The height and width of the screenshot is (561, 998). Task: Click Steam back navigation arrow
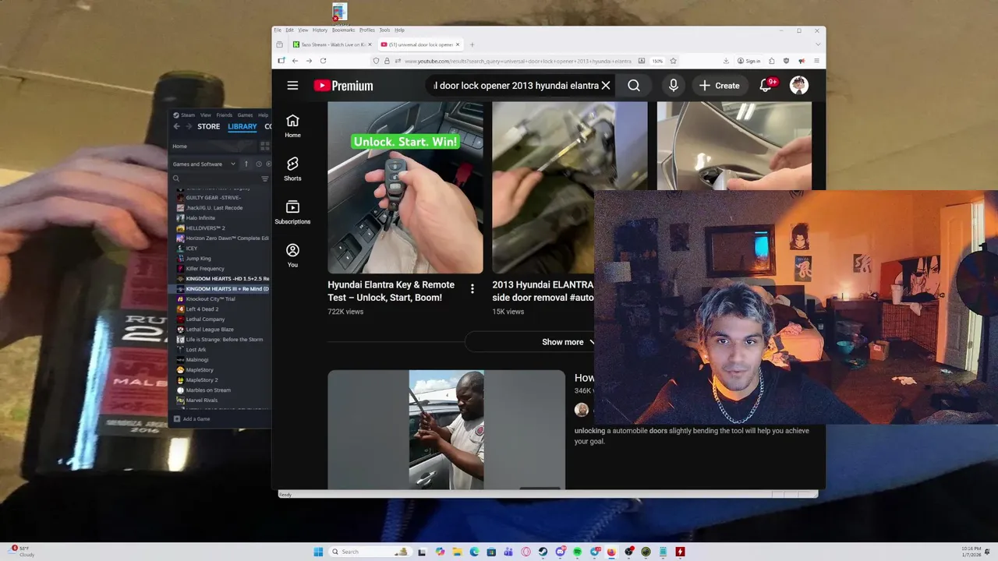pyautogui.click(x=176, y=126)
